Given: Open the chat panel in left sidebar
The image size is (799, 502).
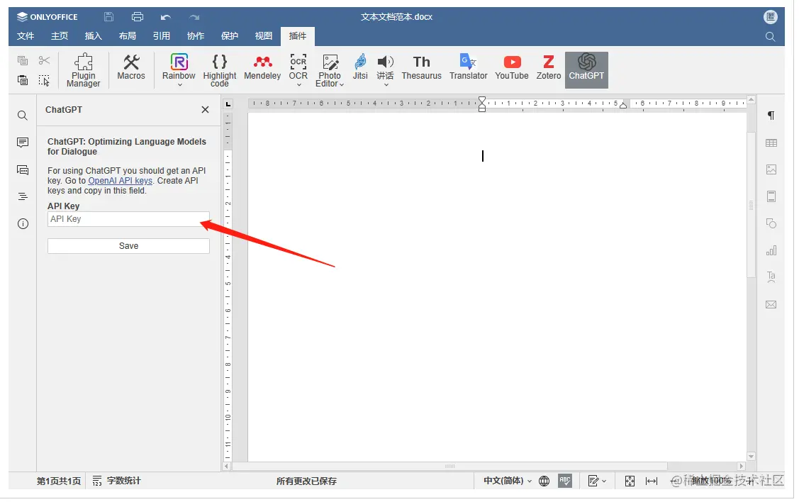Looking at the screenshot, I should point(23,169).
